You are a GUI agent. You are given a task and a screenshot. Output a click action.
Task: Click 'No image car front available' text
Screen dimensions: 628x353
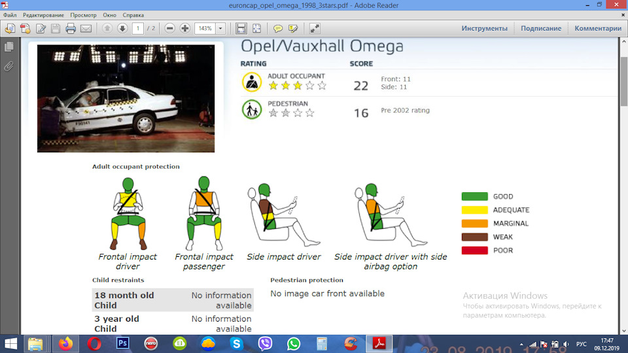[327, 294]
